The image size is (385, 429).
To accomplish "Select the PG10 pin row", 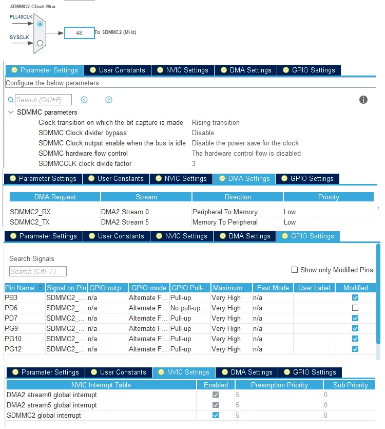I will pyautogui.click(x=190, y=339).
